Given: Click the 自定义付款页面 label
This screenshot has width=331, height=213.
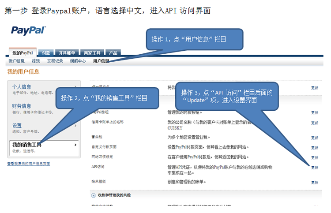Looking at the screenshot, I should click(104, 147).
